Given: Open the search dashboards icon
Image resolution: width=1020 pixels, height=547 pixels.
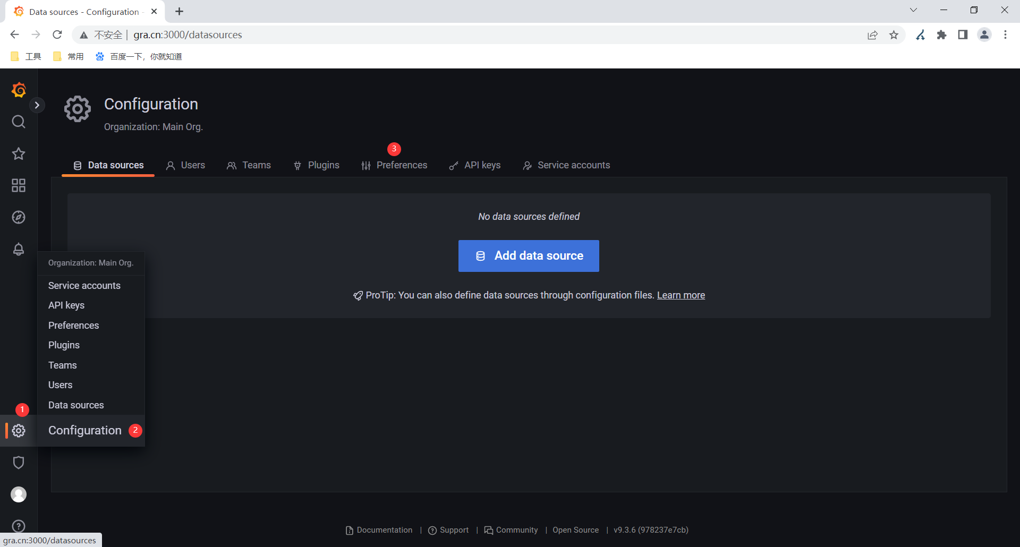Looking at the screenshot, I should pos(19,122).
